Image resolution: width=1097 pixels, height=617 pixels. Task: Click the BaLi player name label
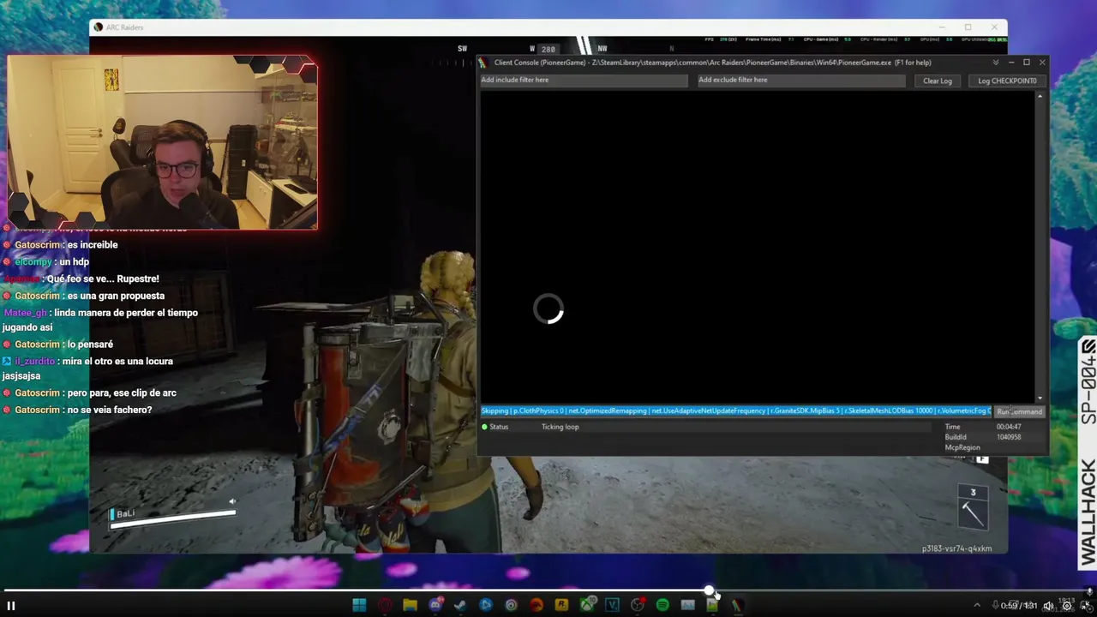coord(126,513)
